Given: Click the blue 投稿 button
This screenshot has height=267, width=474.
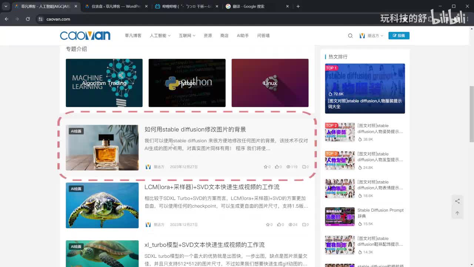Looking at the screenshot, I should pos(399,36).
